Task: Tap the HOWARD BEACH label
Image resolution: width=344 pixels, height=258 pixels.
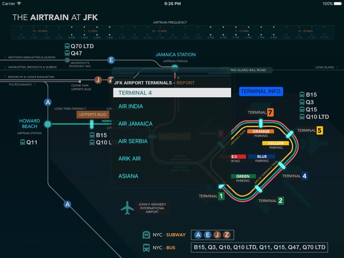Action: pyautogui.click(x=29, y=124)
